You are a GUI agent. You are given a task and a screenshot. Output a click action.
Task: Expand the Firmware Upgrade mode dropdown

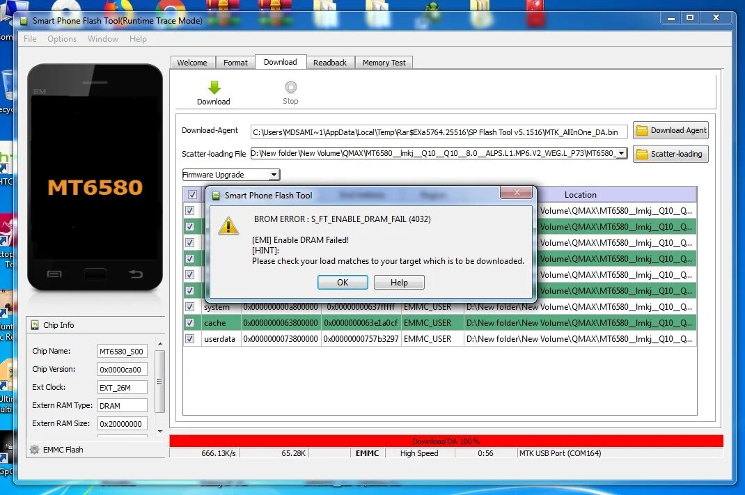click(274, 175)
